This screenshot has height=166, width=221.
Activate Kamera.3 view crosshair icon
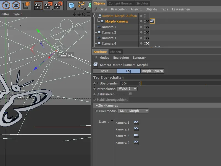[148, 38]
